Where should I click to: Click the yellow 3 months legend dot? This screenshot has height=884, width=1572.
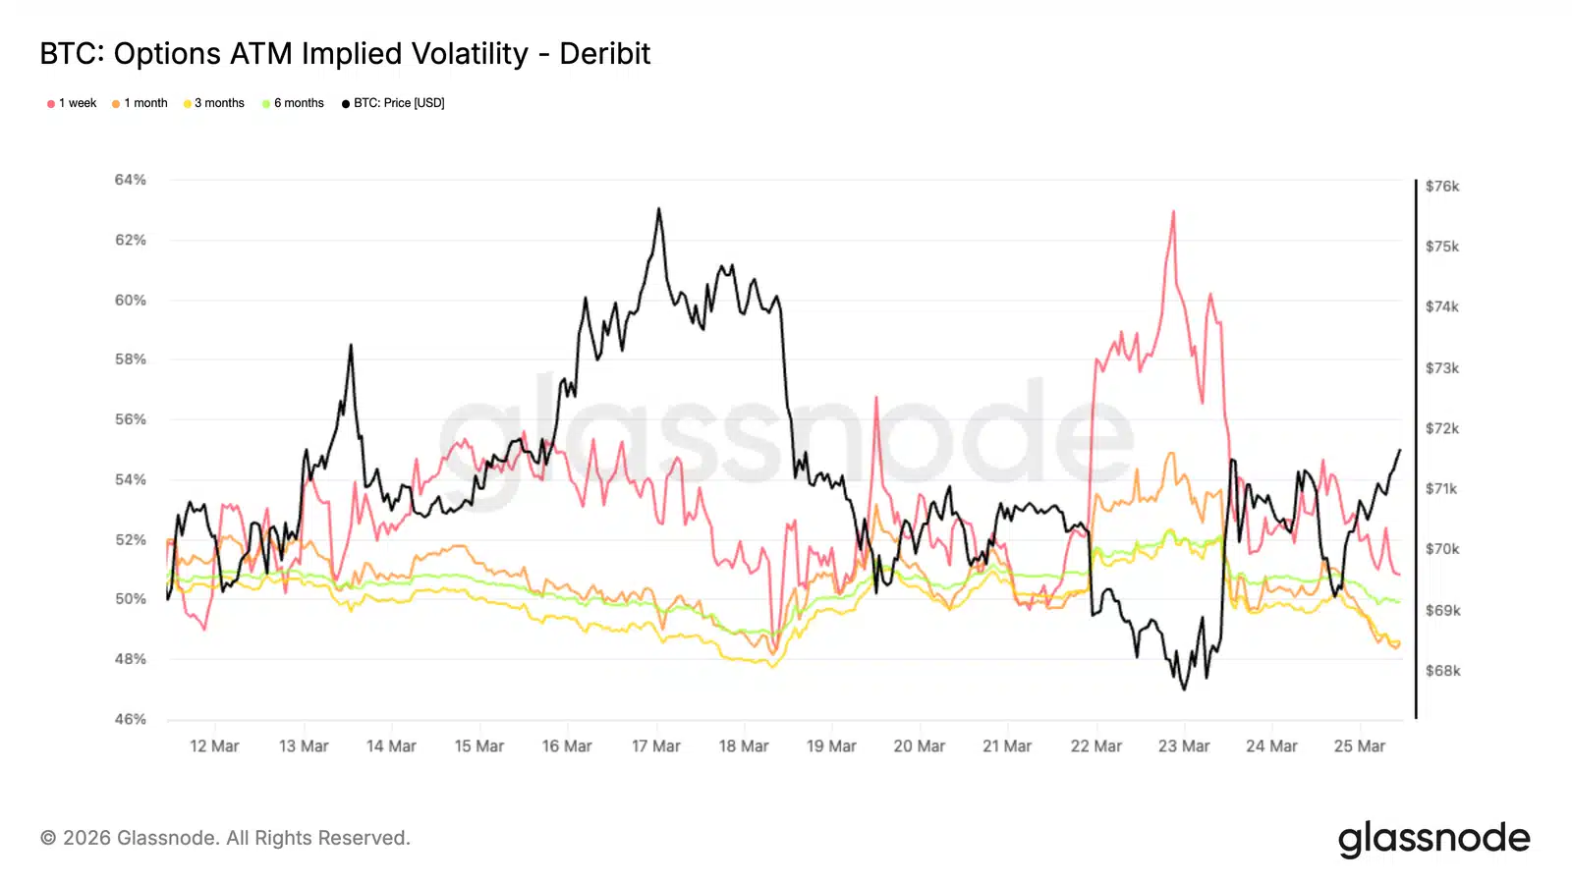coord(187,104)
